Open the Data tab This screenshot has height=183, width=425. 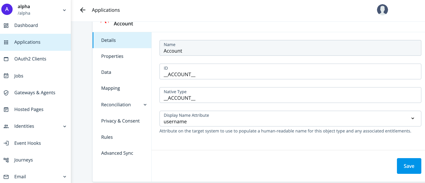pyautogui.click(x=122, y=72)
